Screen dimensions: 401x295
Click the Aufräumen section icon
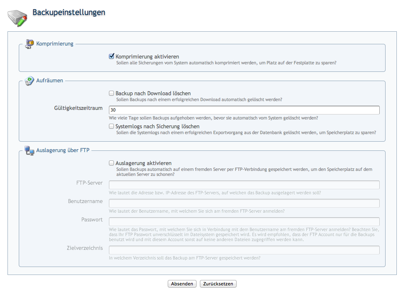(x=29, y=81)
